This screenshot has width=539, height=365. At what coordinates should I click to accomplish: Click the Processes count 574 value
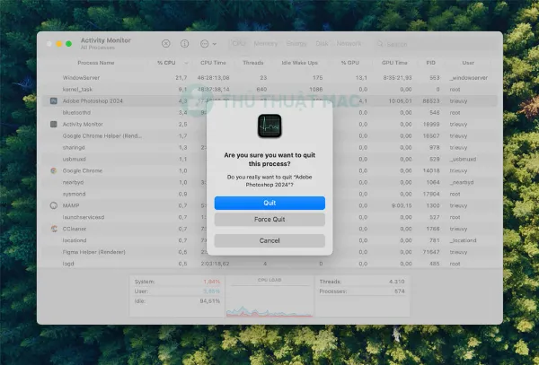point(400,291)
